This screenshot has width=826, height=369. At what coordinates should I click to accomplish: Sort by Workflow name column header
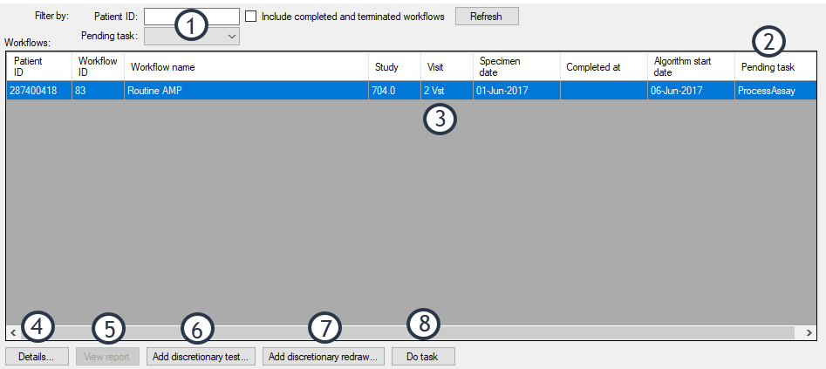(x=247, y=67)
